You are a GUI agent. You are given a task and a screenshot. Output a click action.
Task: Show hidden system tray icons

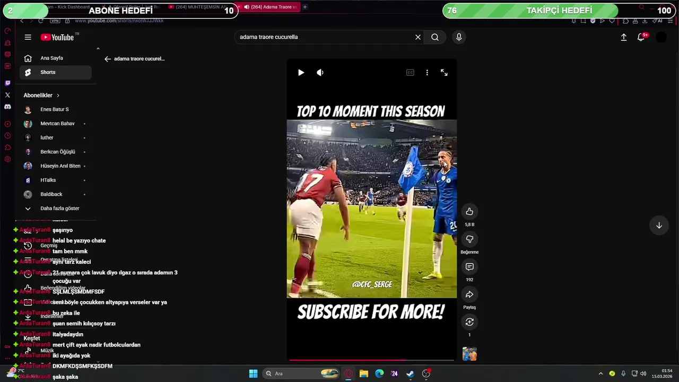[600, 374]
